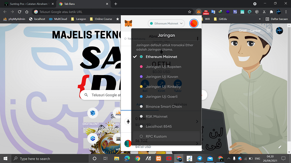Click the ENG language indicator

pyautogui.click(x=257, y=158)
